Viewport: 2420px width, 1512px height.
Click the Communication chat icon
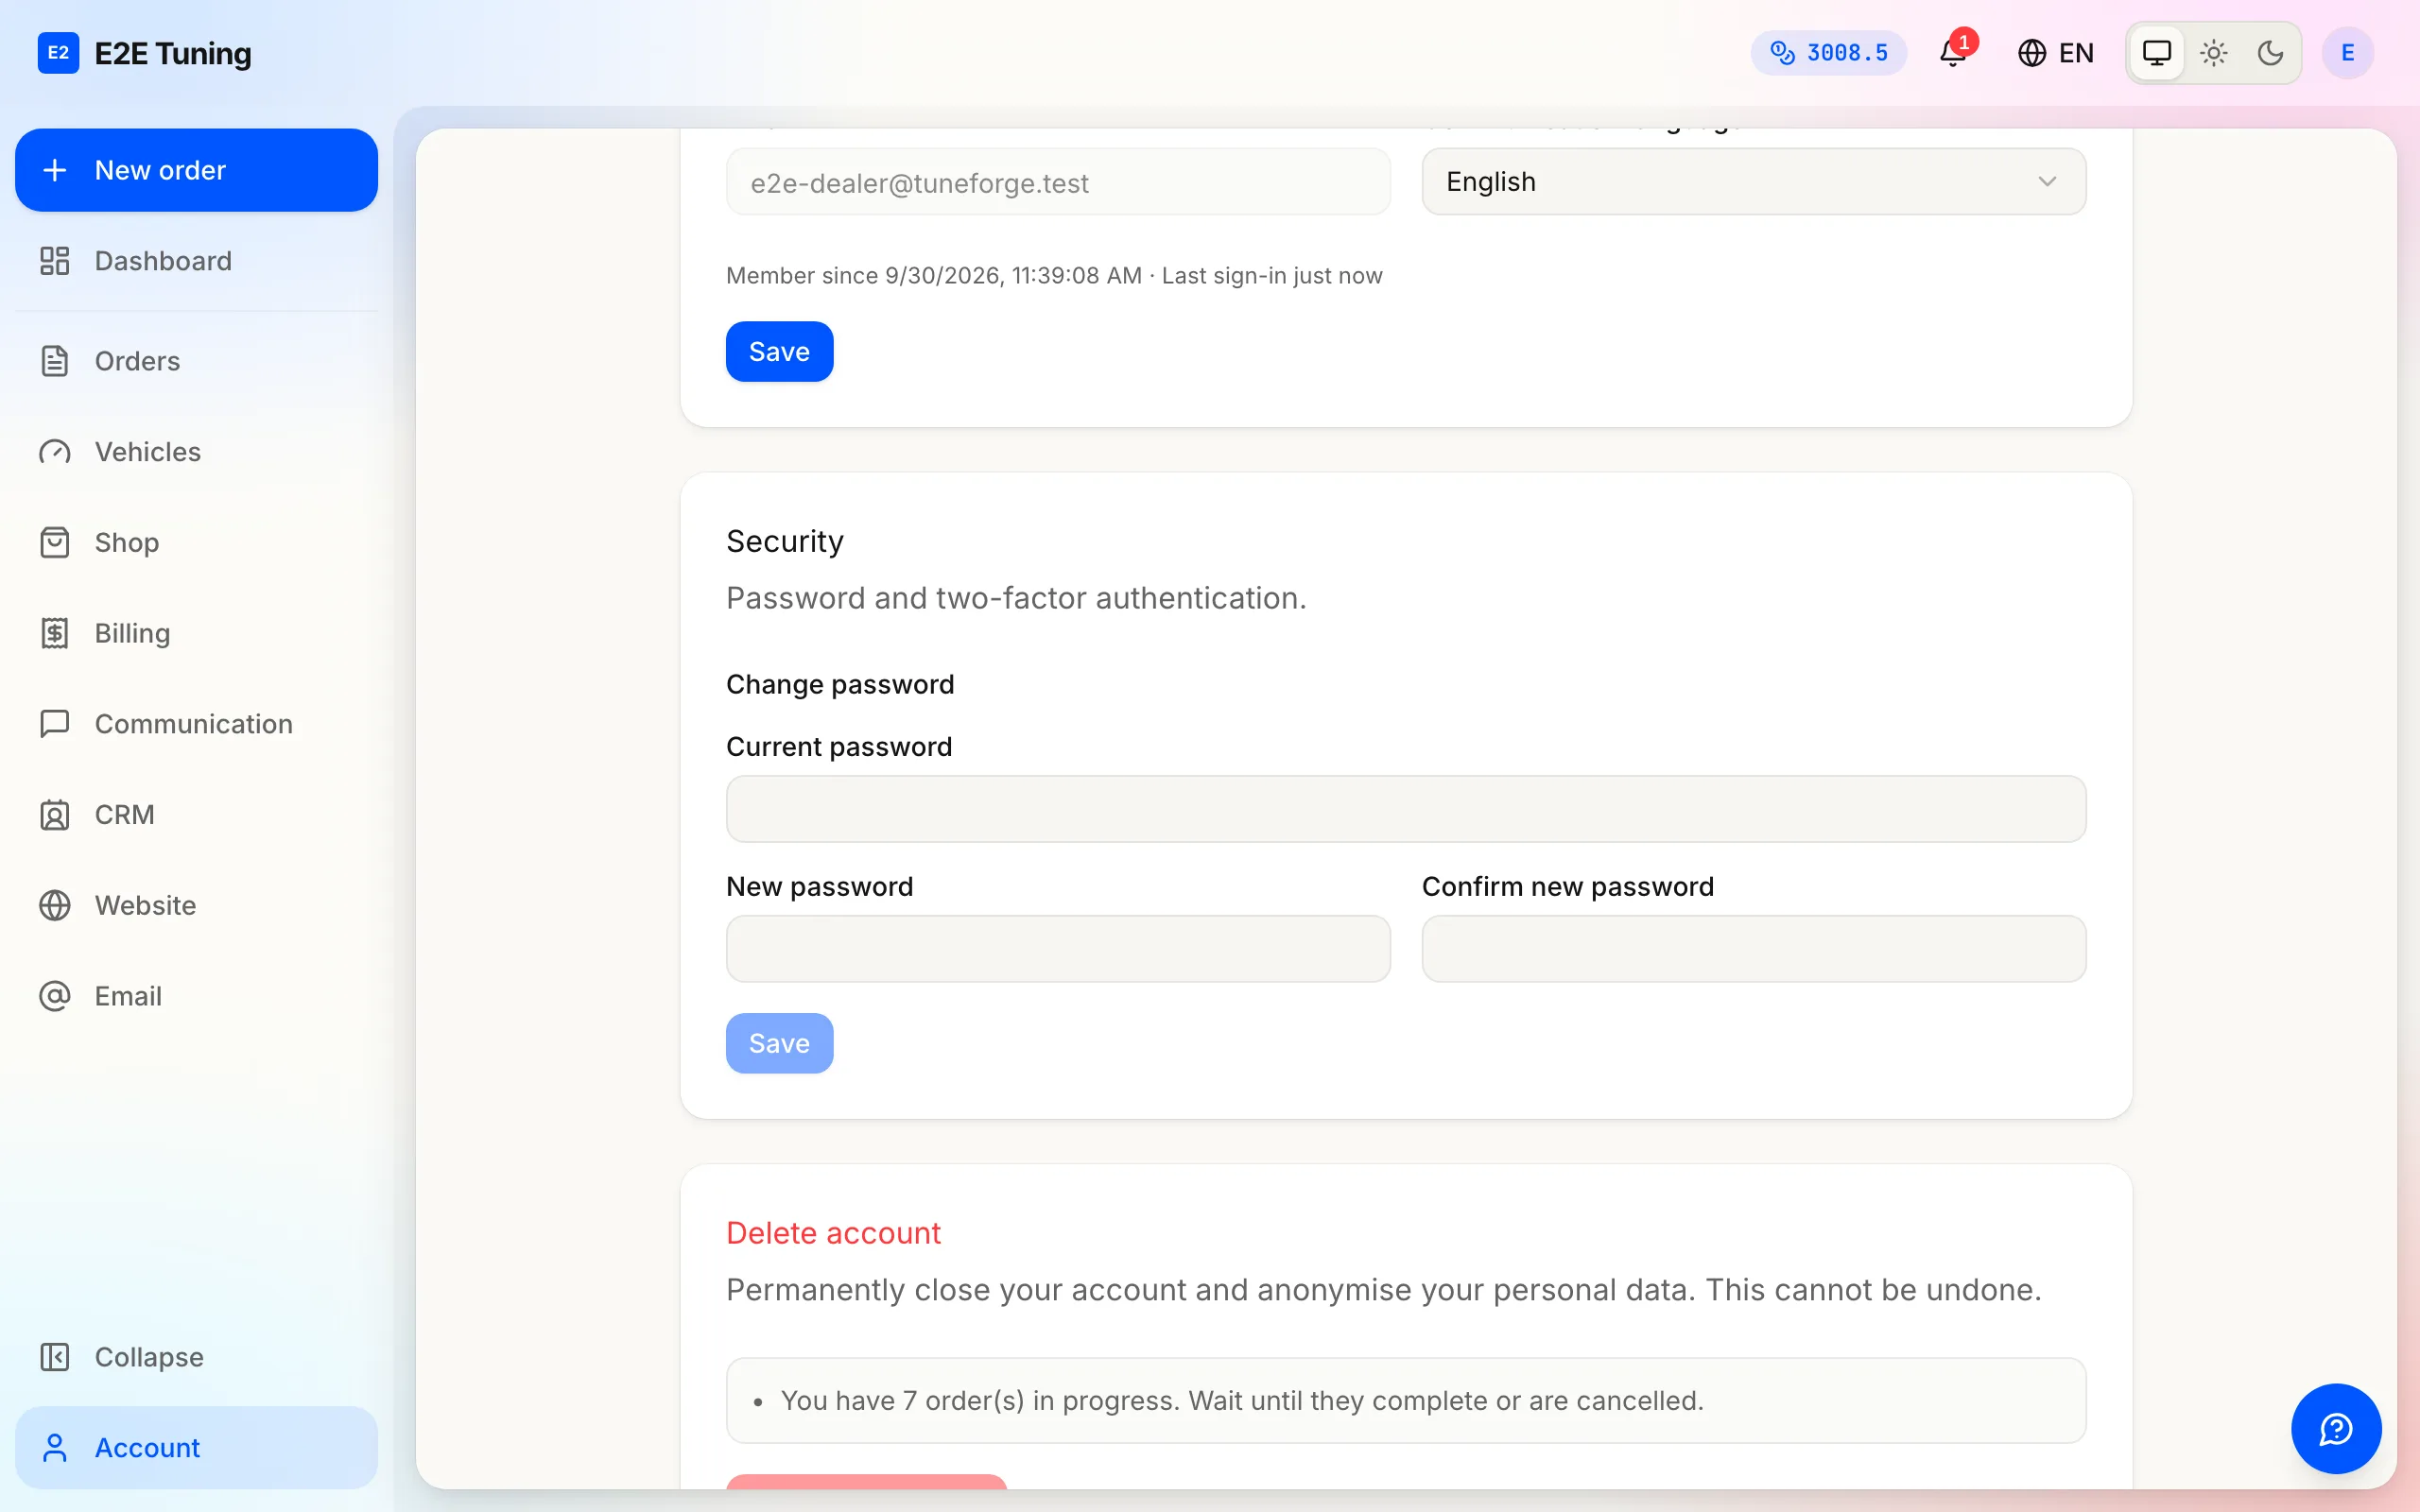55,724
